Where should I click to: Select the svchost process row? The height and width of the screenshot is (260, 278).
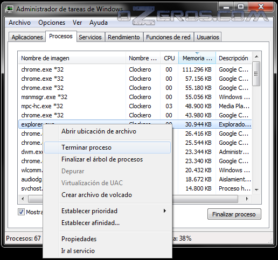pos(32,188)
